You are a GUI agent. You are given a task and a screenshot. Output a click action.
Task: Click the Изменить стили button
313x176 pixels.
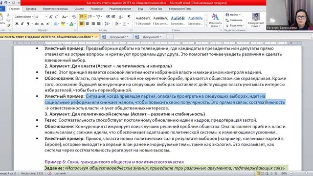point(215,20)
